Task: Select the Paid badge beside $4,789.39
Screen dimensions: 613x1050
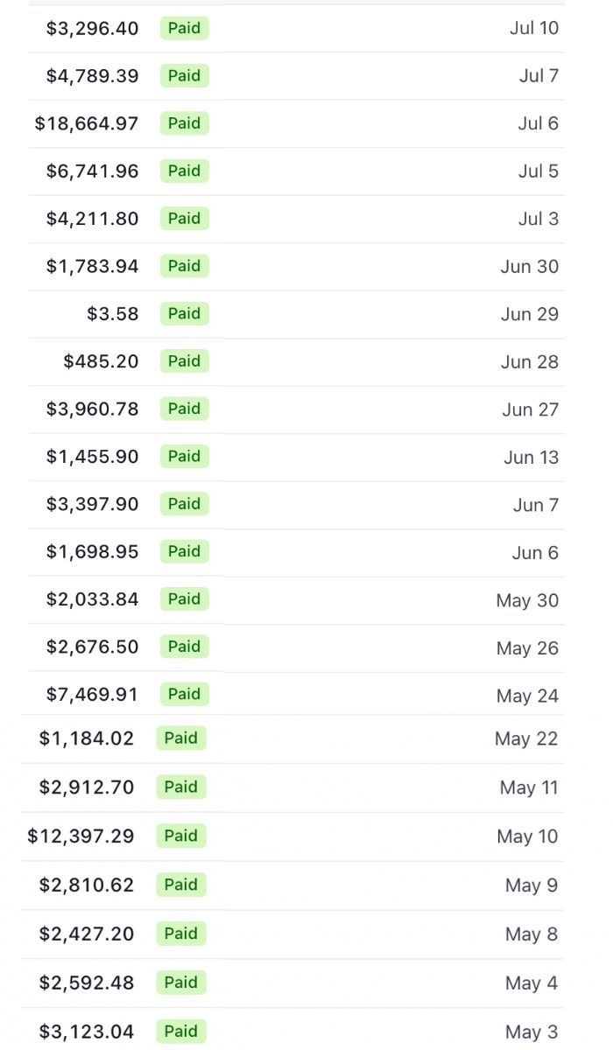Action: 184,75
